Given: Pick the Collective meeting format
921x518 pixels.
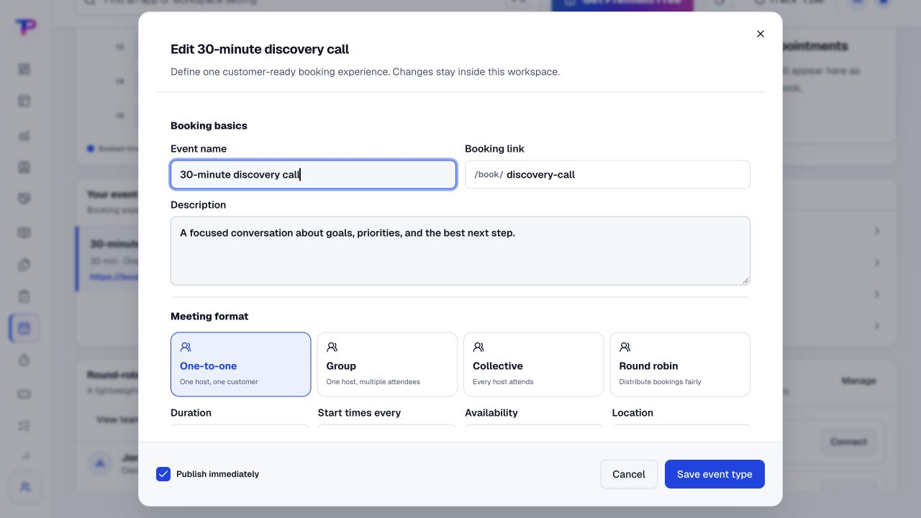Looking at the screenshot, I should (x=534, y=364).
